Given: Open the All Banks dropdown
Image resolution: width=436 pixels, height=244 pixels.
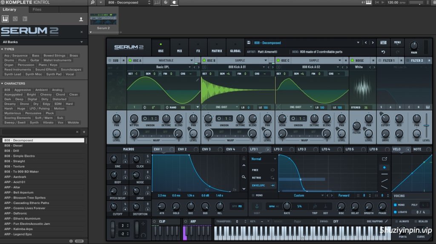Looking at the screenshot, I should tap(43, 42).
